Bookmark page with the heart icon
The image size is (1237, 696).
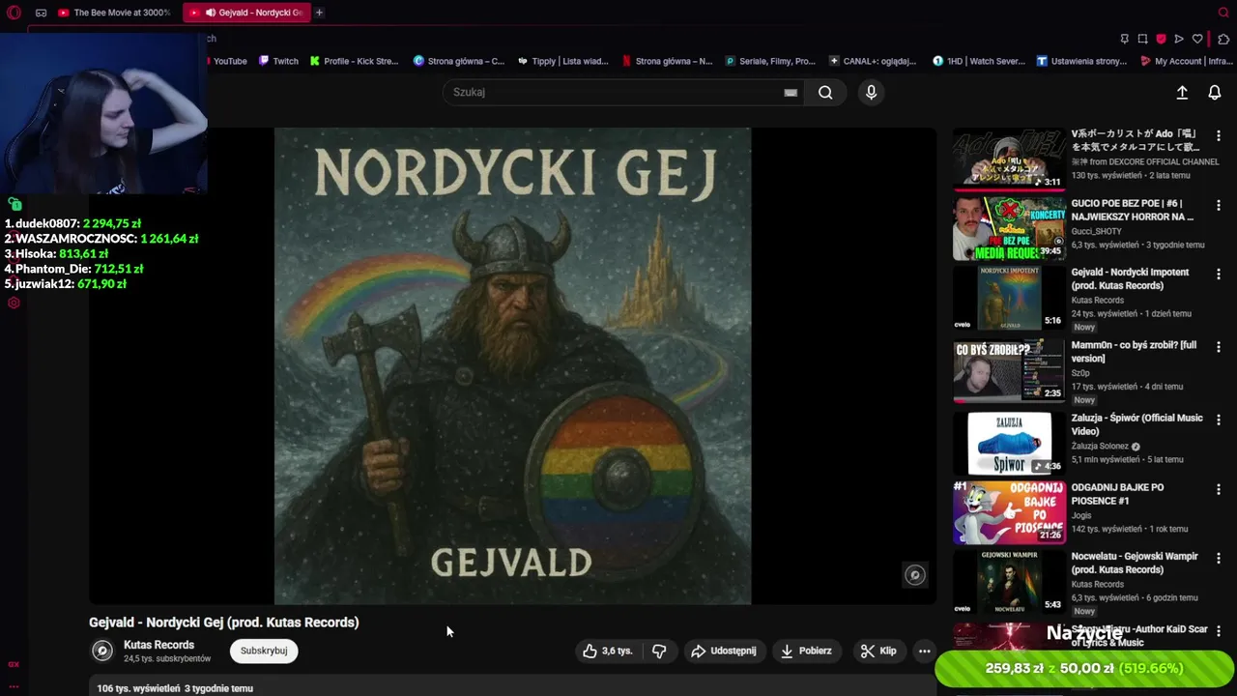[1197, 39]
